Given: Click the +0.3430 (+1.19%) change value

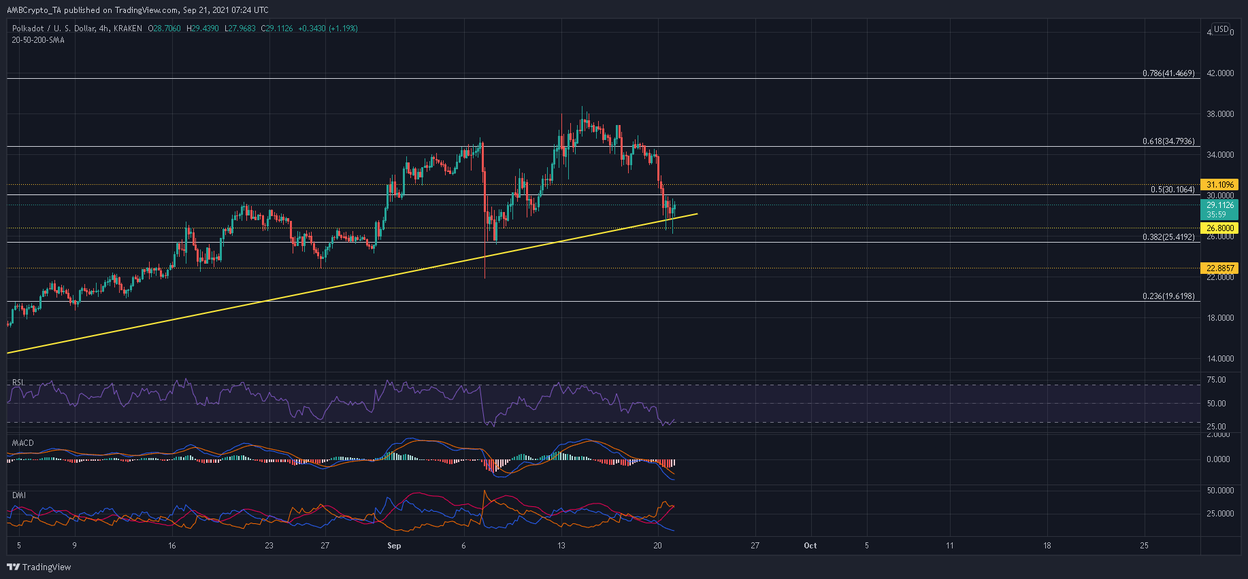Looking at the screenshot, I should (x=328, y=29).
